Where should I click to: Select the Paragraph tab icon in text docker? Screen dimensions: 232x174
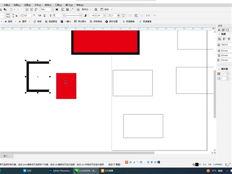pyautogui.click(x=223, y=30)
